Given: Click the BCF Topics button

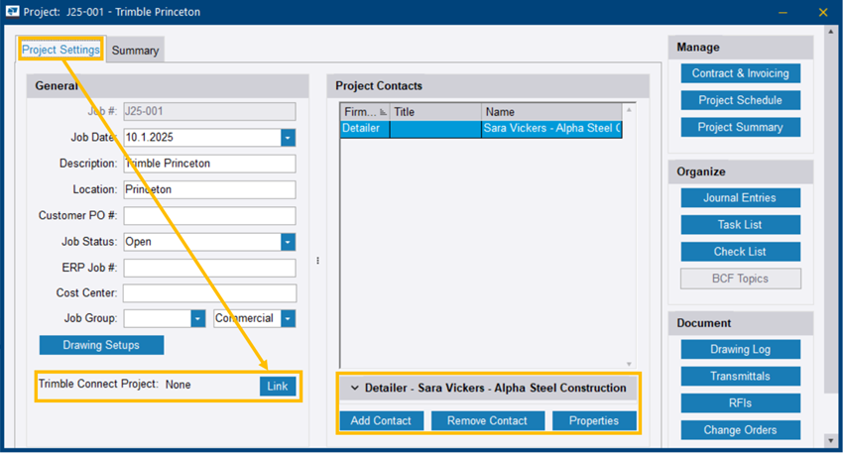Looking at the screenshot, I should pyautogui.click(x=740, y=279).
